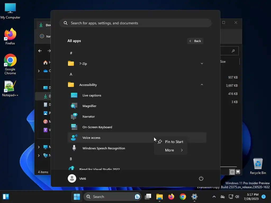Click the Start menu search field
This screenshot has width=271, height=203.
coord(135,23)
